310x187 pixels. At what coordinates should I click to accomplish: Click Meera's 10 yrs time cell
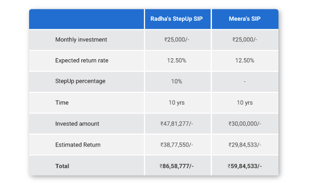[x=245, y=103]
